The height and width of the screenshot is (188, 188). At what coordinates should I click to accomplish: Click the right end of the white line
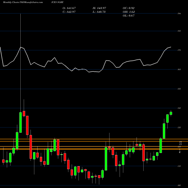(x=171, y=47)
